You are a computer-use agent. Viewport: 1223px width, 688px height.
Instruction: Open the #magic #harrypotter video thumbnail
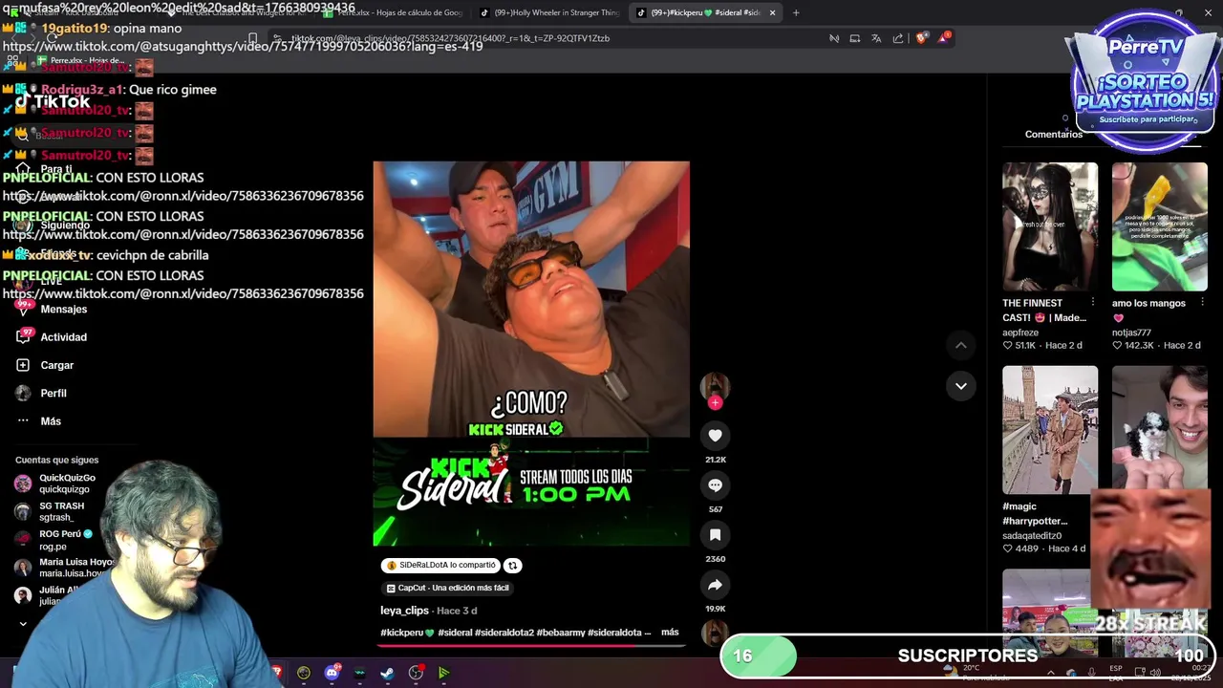[x=1050, y=430]
